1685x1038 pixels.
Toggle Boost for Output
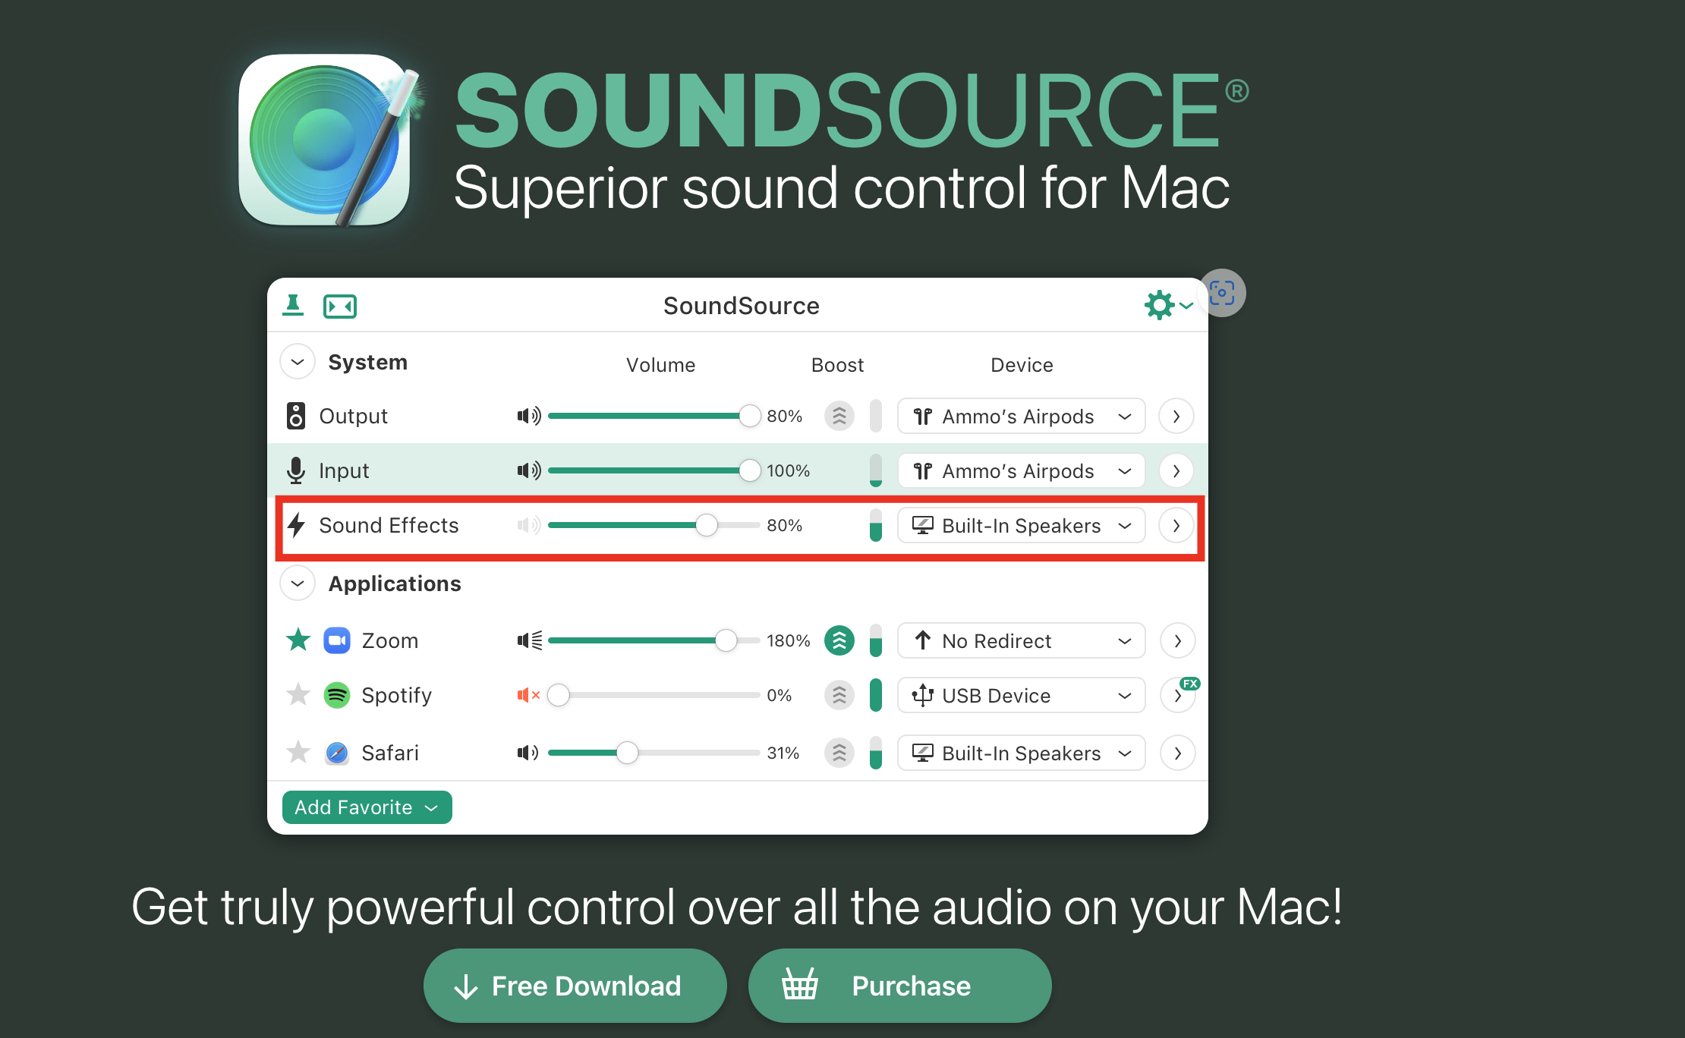coord(839,416)
